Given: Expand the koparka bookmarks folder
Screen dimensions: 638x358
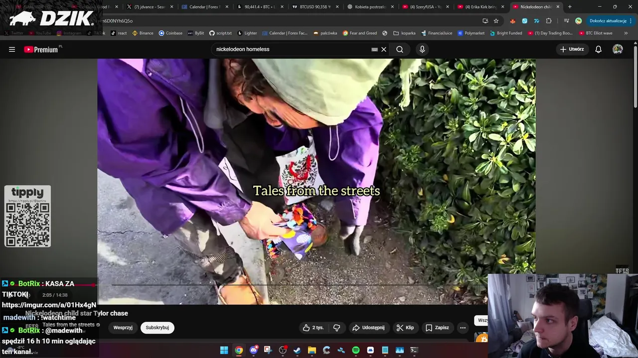Looking at the screenshot, I should pos(404,33).
